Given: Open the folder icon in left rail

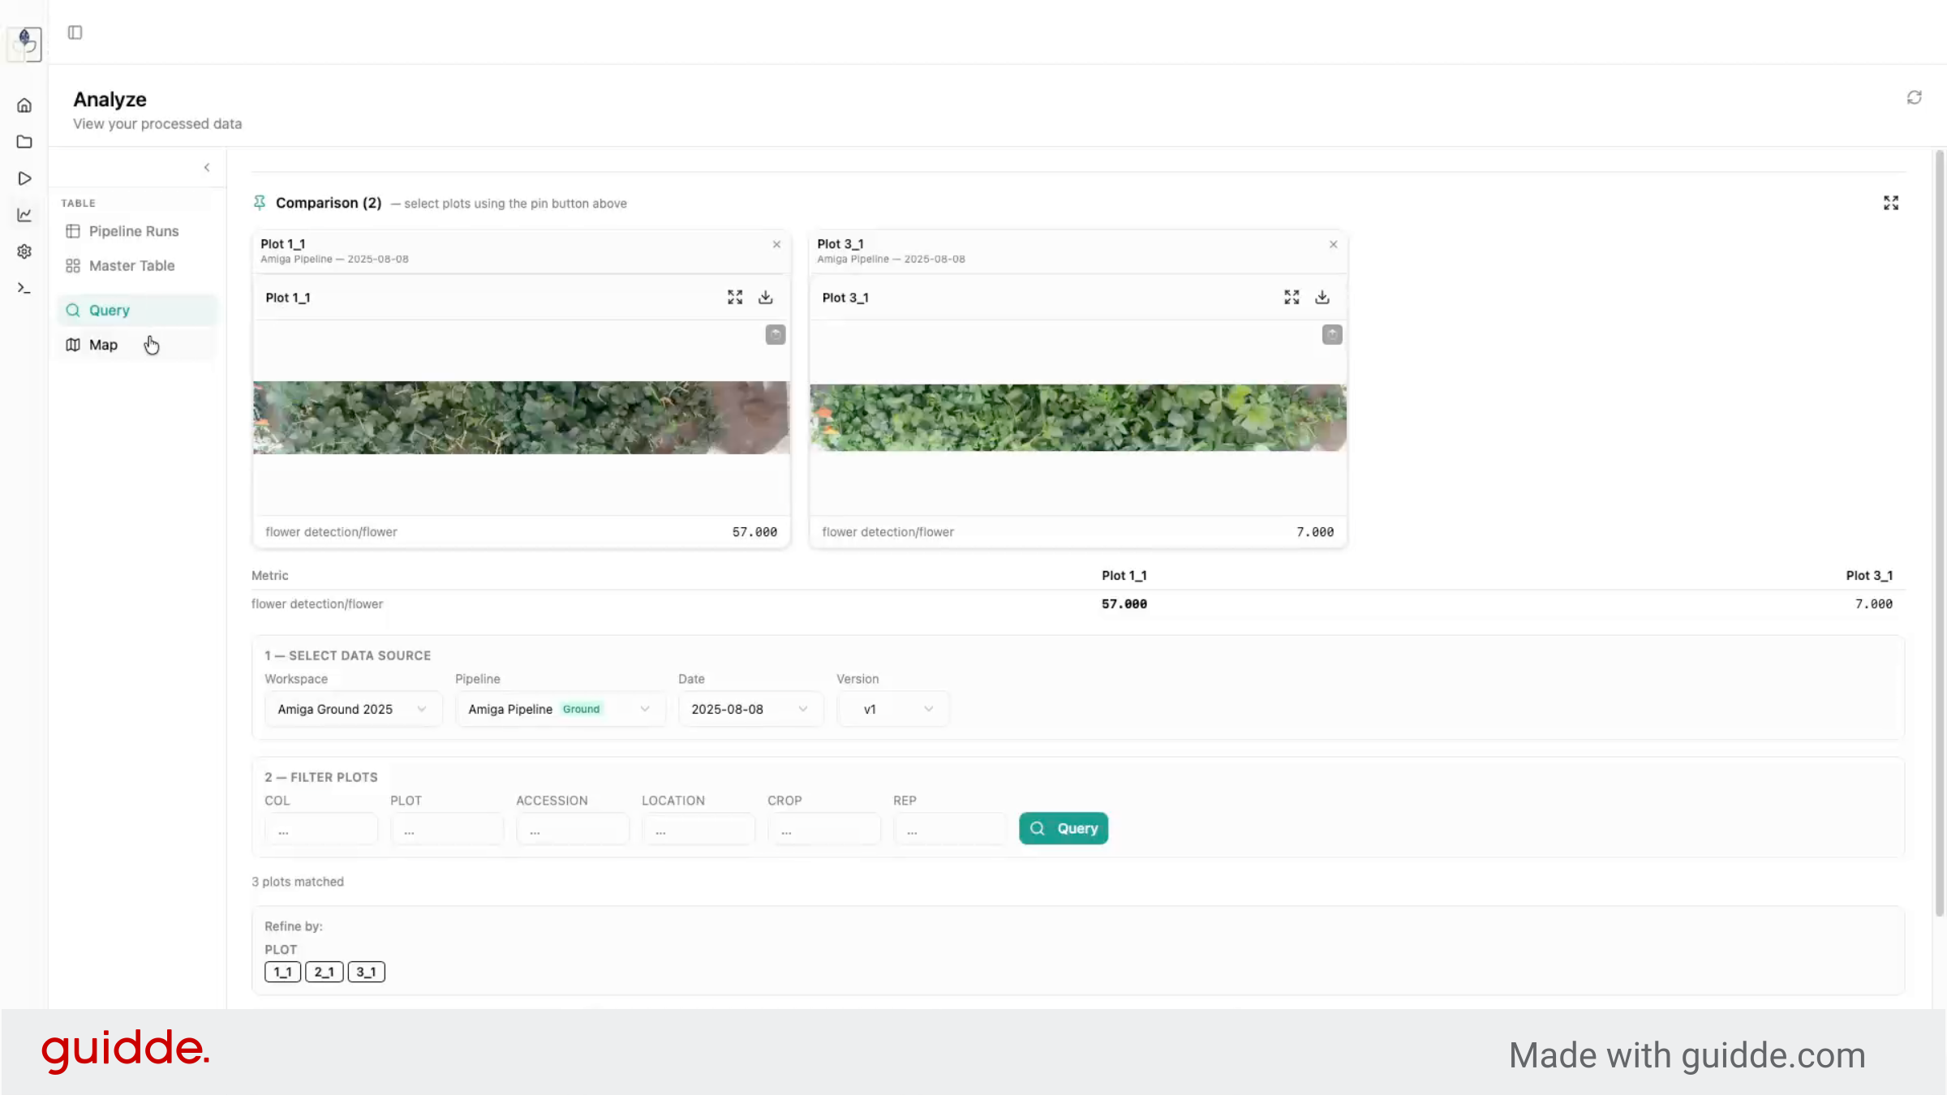Looking at the screenshot, I should point(24,142).
